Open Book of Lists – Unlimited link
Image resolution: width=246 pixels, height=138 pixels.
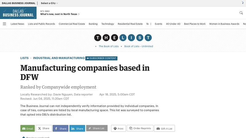point(138,46)
